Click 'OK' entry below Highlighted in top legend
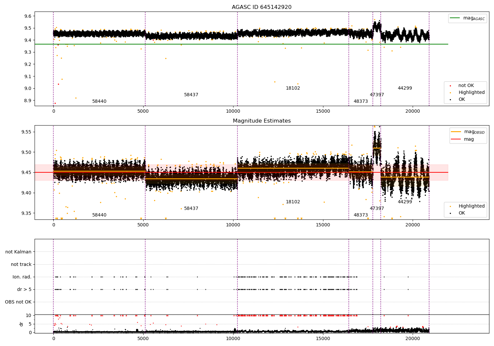This screenshot has width=494, height=346. (x=462, y=100)
